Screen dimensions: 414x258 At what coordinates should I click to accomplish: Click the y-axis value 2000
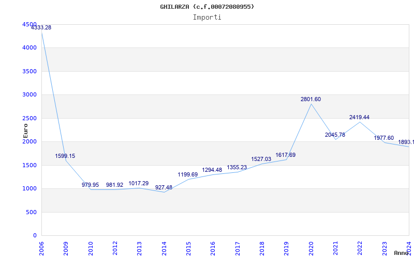(x=29, y=141)
